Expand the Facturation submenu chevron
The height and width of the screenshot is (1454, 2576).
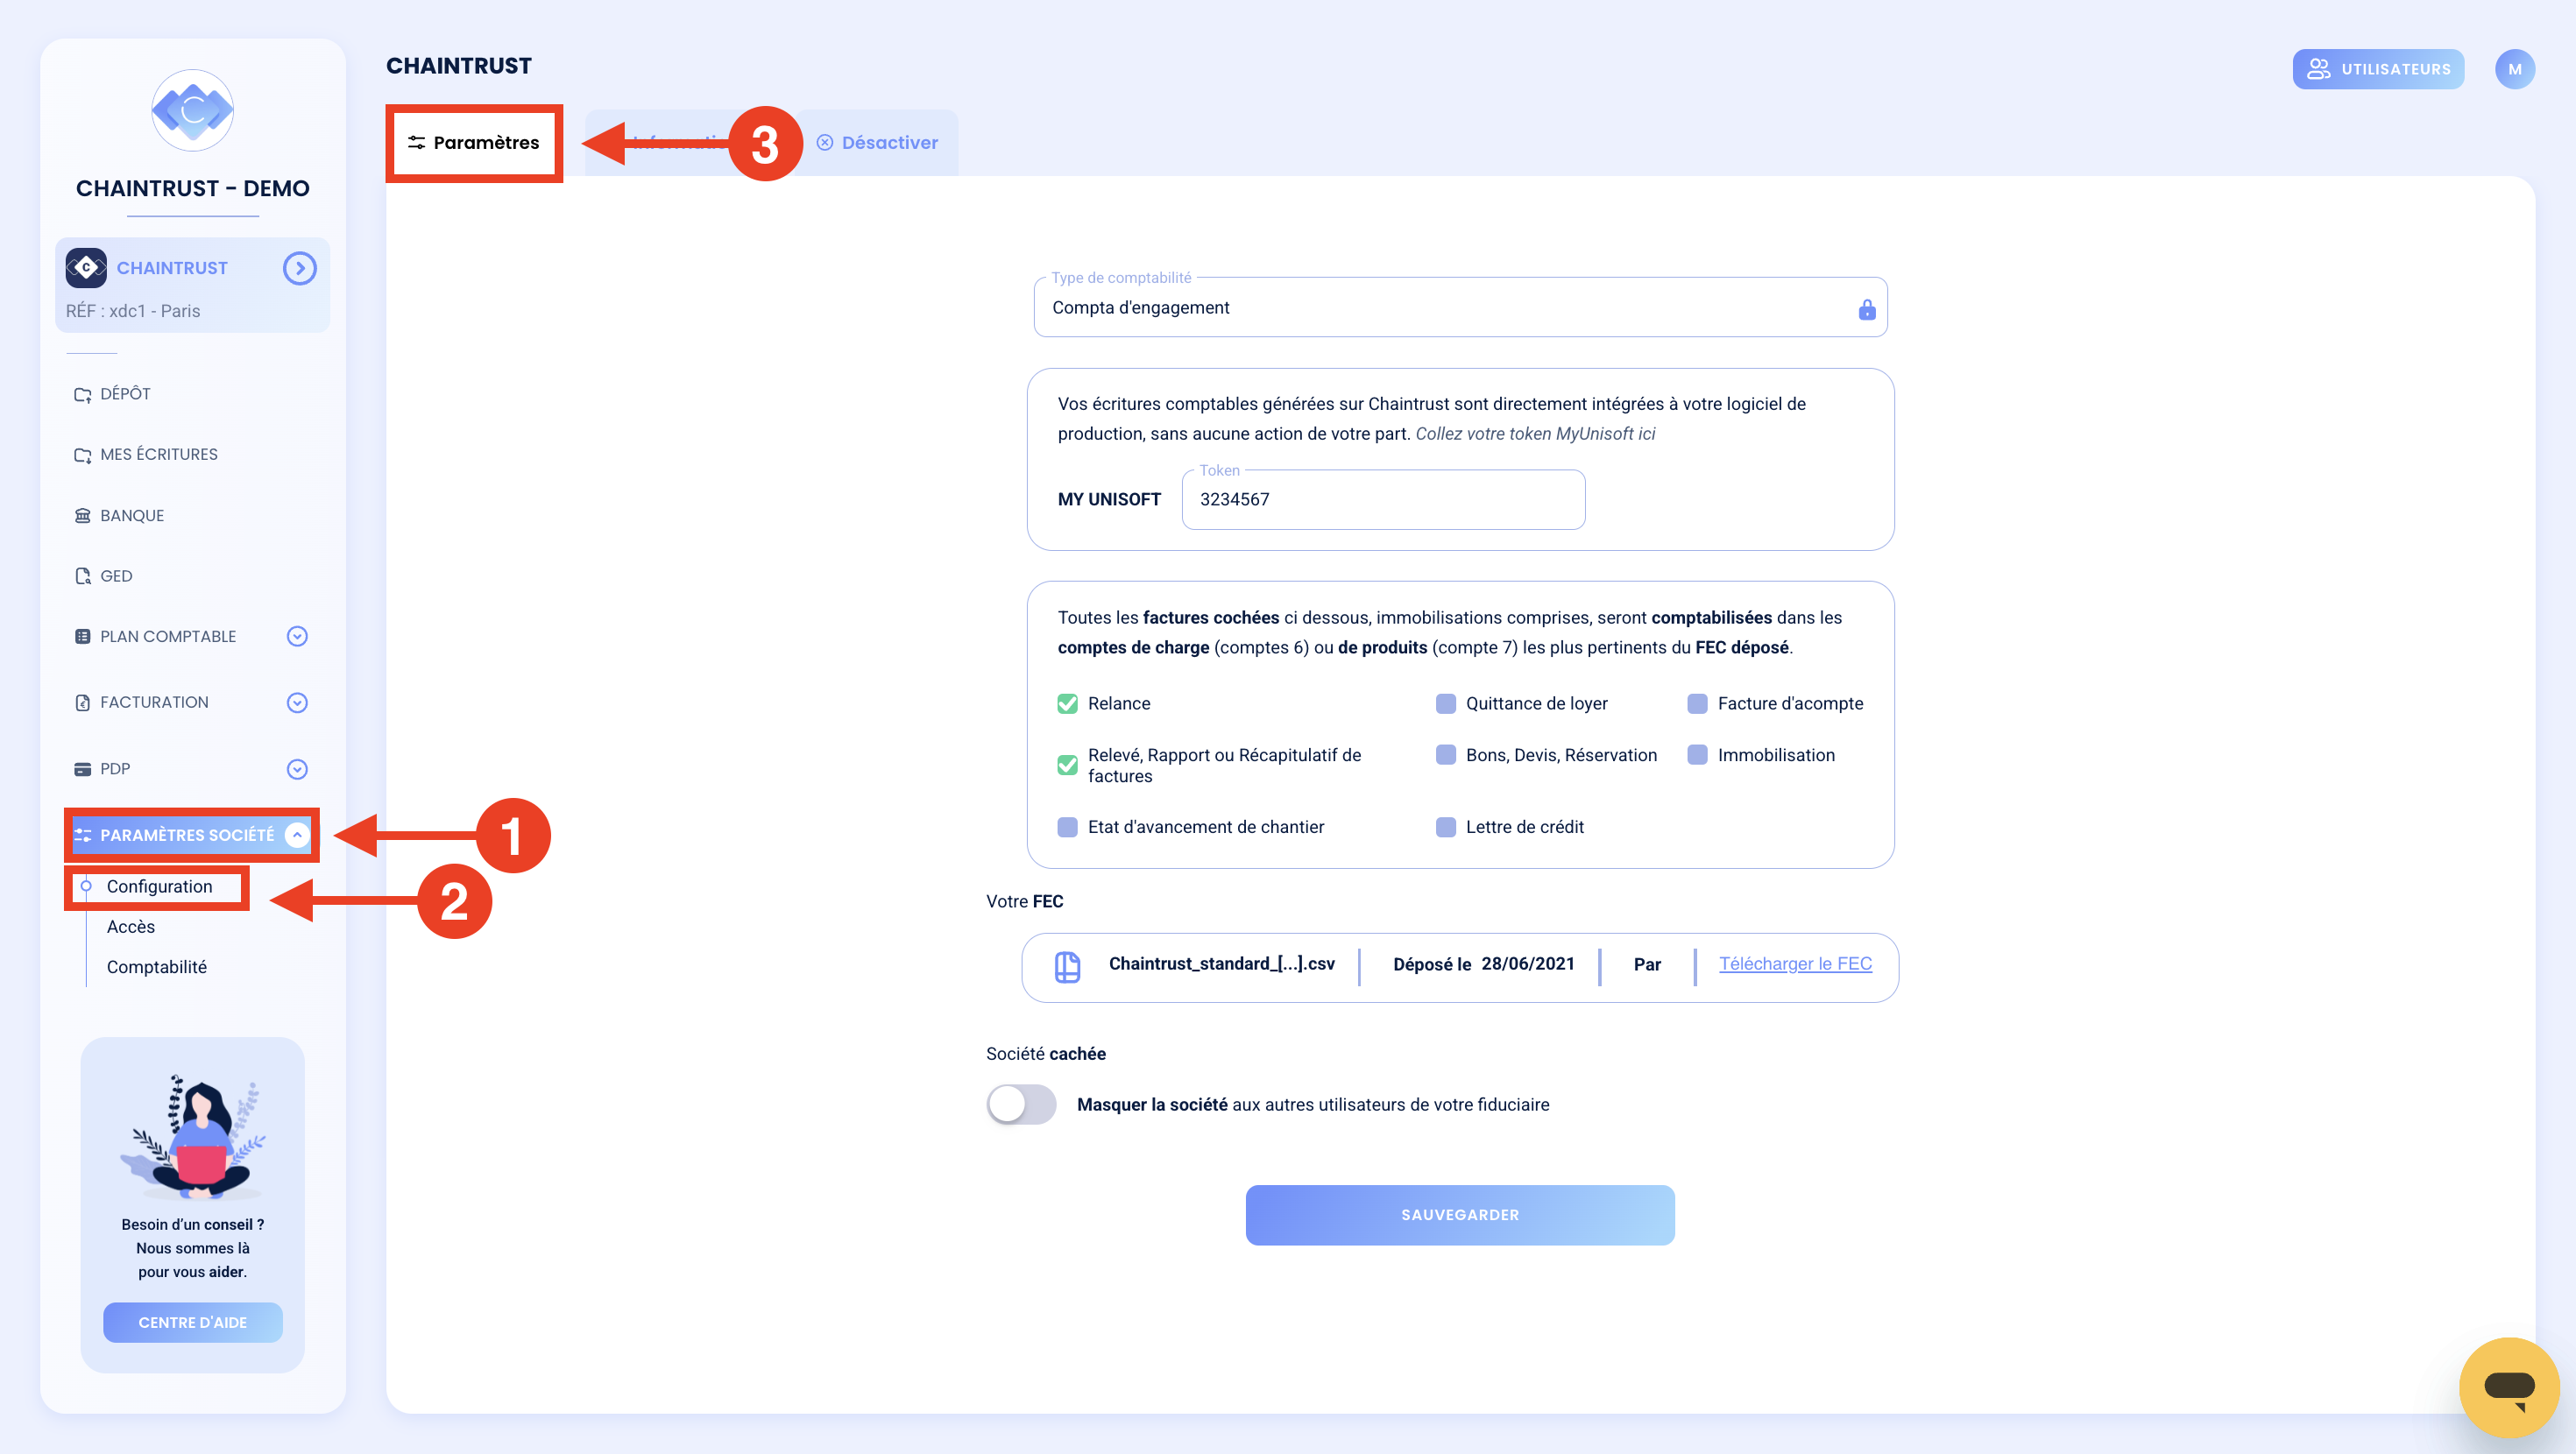click(297, 703)
